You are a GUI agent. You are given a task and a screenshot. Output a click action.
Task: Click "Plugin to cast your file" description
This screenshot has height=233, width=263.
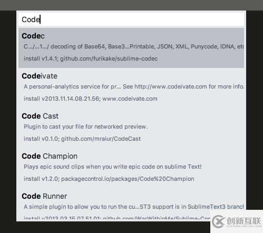point(85,127)
